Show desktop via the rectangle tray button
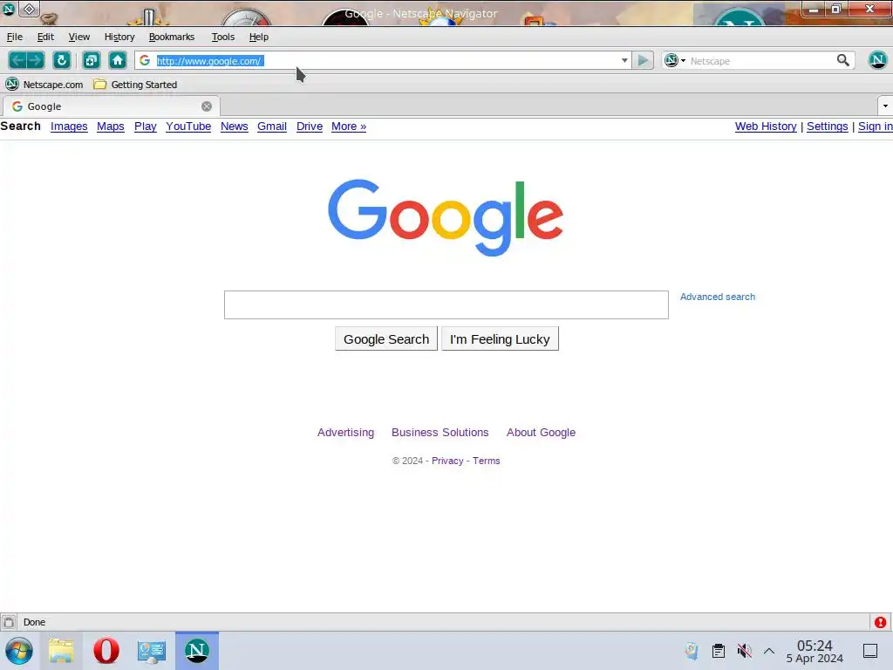Image resolution: width=893 pixels, height=670 pixels. pos(870,651)
